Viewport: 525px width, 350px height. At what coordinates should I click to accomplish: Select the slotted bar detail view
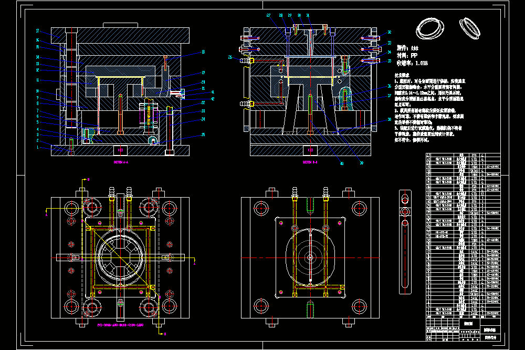pos(405,242)
